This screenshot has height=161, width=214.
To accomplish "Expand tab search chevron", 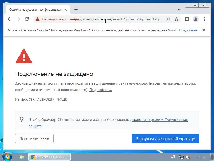I will click(179, 10).
